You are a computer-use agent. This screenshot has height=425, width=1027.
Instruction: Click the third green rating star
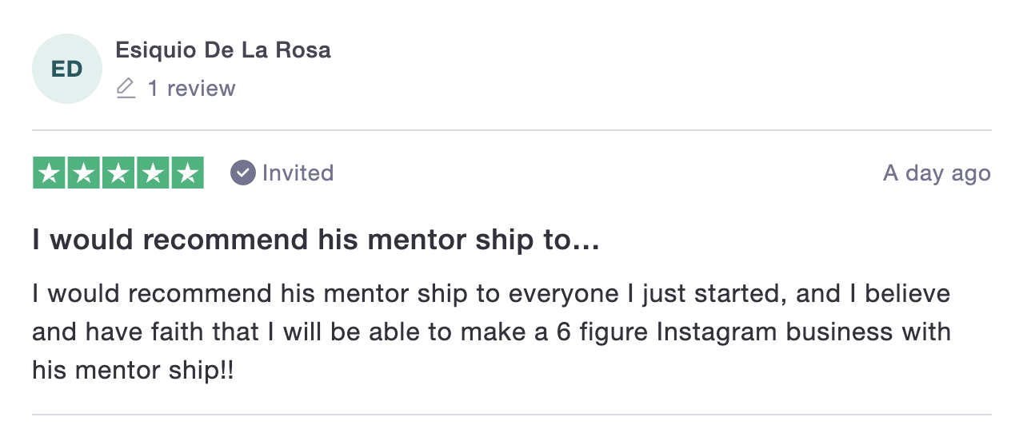point(118,173)
